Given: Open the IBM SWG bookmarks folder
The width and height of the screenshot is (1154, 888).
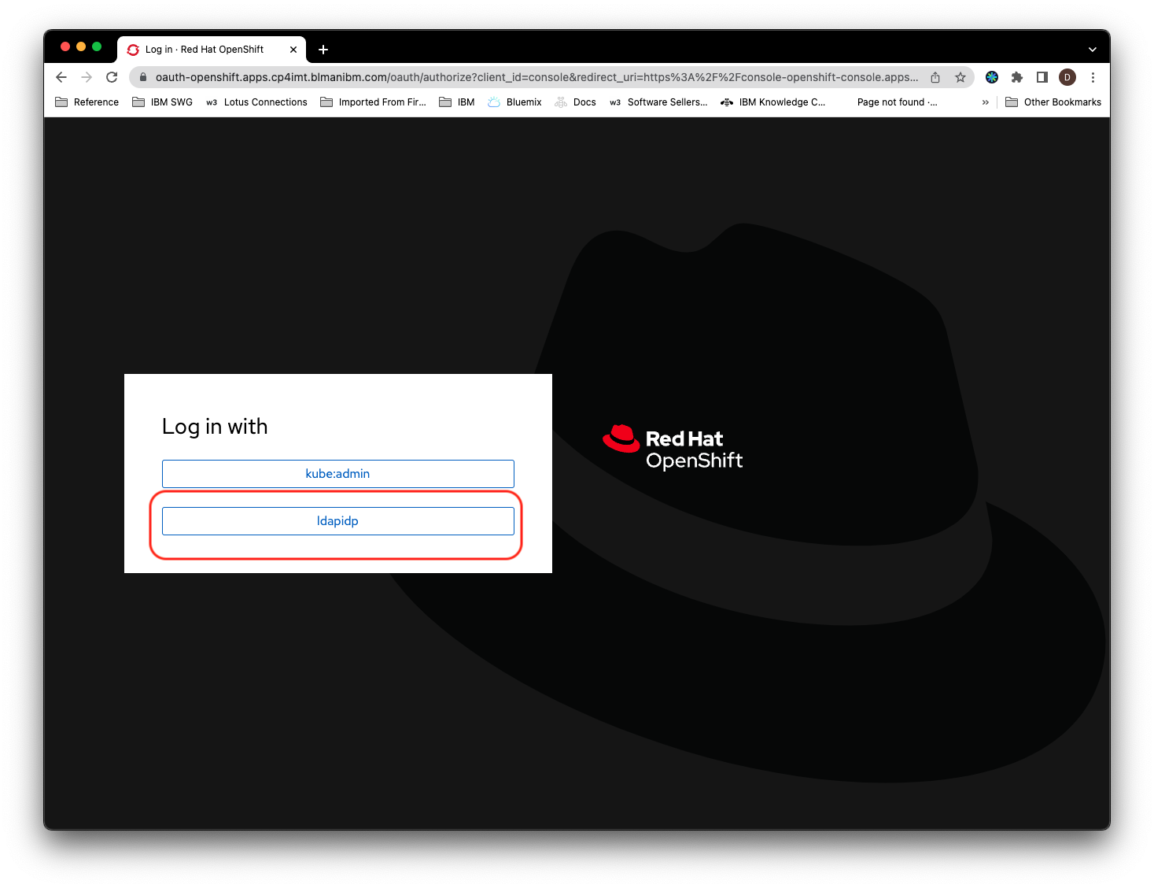Looking at the screenshot, I should pos(163,102).
